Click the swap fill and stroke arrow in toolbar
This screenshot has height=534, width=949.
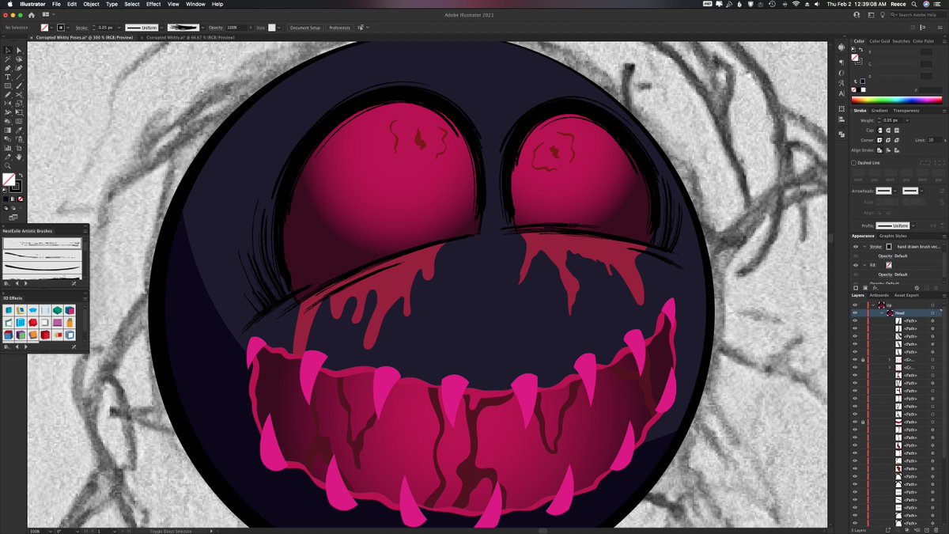21,175
